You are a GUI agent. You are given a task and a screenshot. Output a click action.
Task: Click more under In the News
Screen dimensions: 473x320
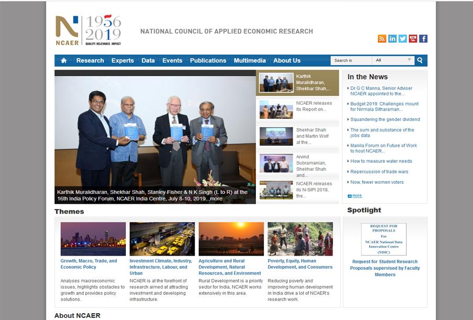point(357,195)
